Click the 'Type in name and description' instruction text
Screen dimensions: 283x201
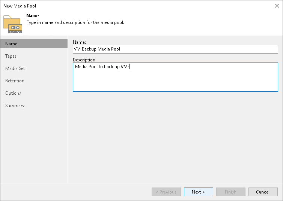click(x=75, y=22)
